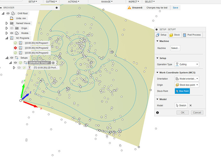Toggle visibility of Setups
The image size is (221, 157).
coord(12,58)
